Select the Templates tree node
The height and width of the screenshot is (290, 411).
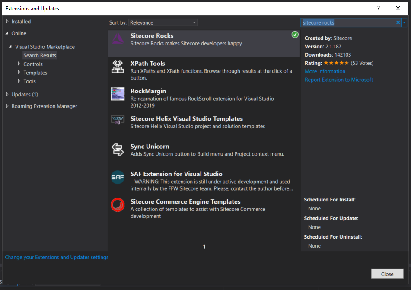click(35, 73)
